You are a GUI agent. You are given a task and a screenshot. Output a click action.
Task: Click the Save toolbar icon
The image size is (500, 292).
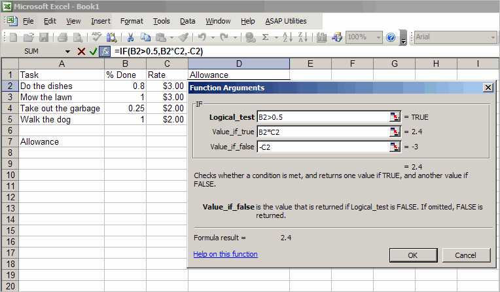coord(44,37)
